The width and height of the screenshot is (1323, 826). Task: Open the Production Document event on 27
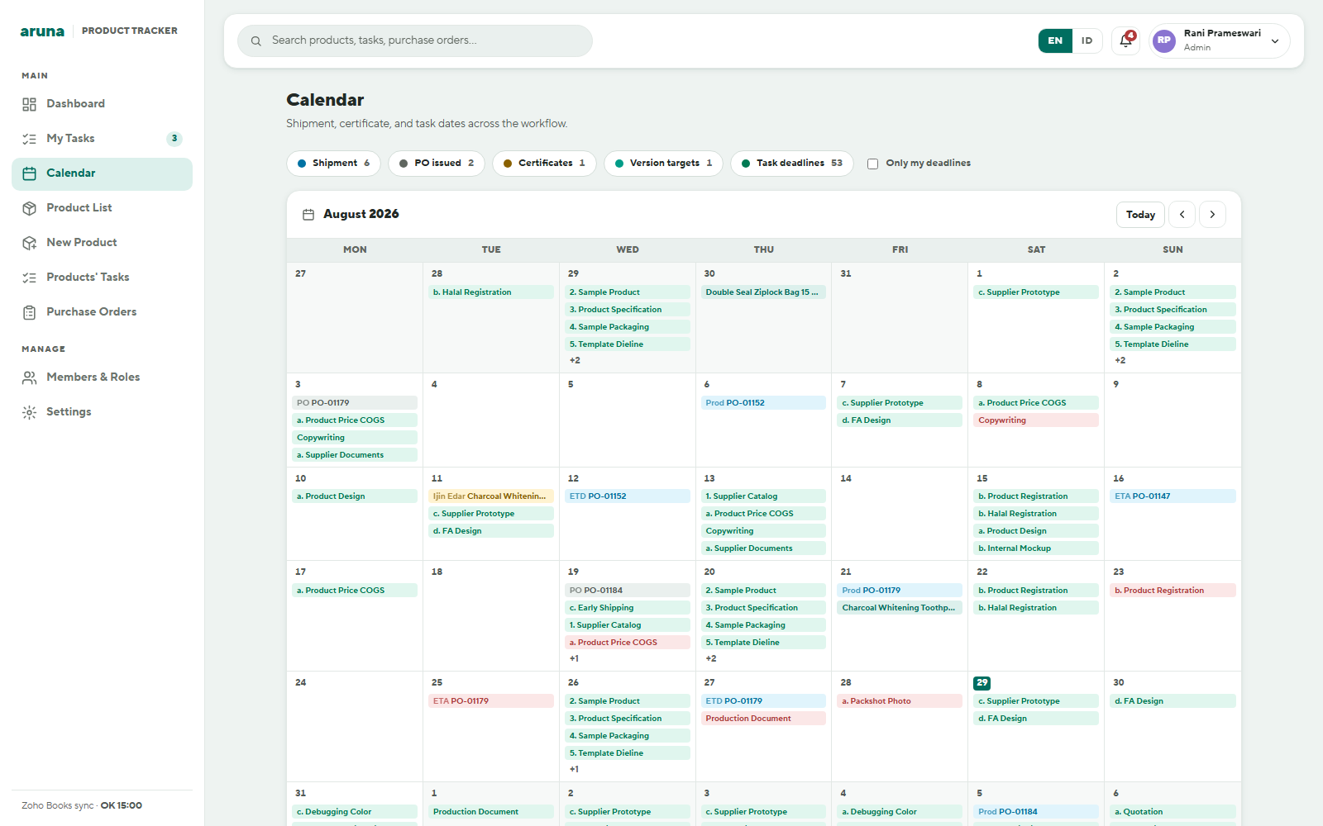pos(763,719)
